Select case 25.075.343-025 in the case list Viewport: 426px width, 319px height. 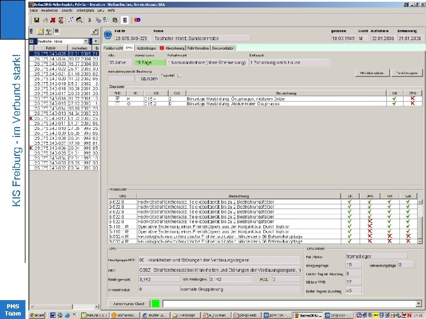point(49,54)
